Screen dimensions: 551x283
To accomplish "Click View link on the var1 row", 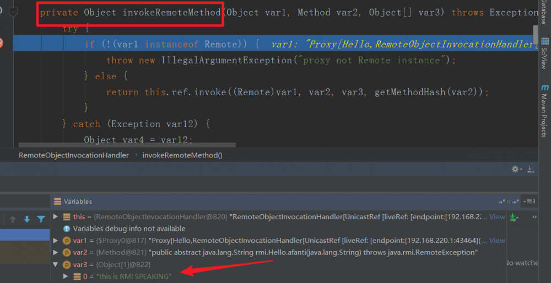I will [497, 241].
